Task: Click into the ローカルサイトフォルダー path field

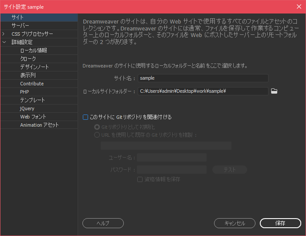Action: [x=203, y=91]
